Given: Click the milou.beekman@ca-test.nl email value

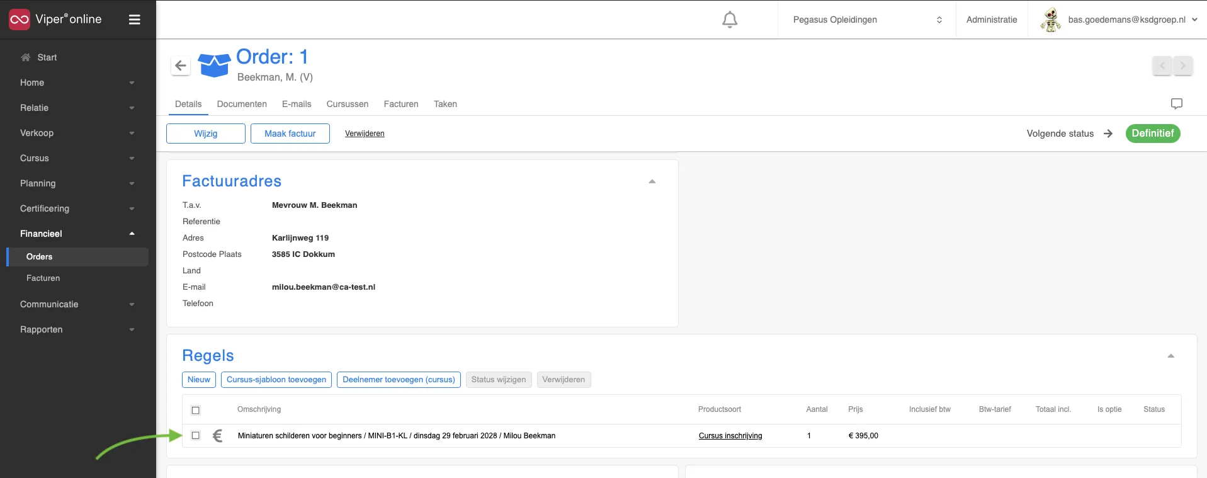Looking at the screenshot, I should [324, 287].
